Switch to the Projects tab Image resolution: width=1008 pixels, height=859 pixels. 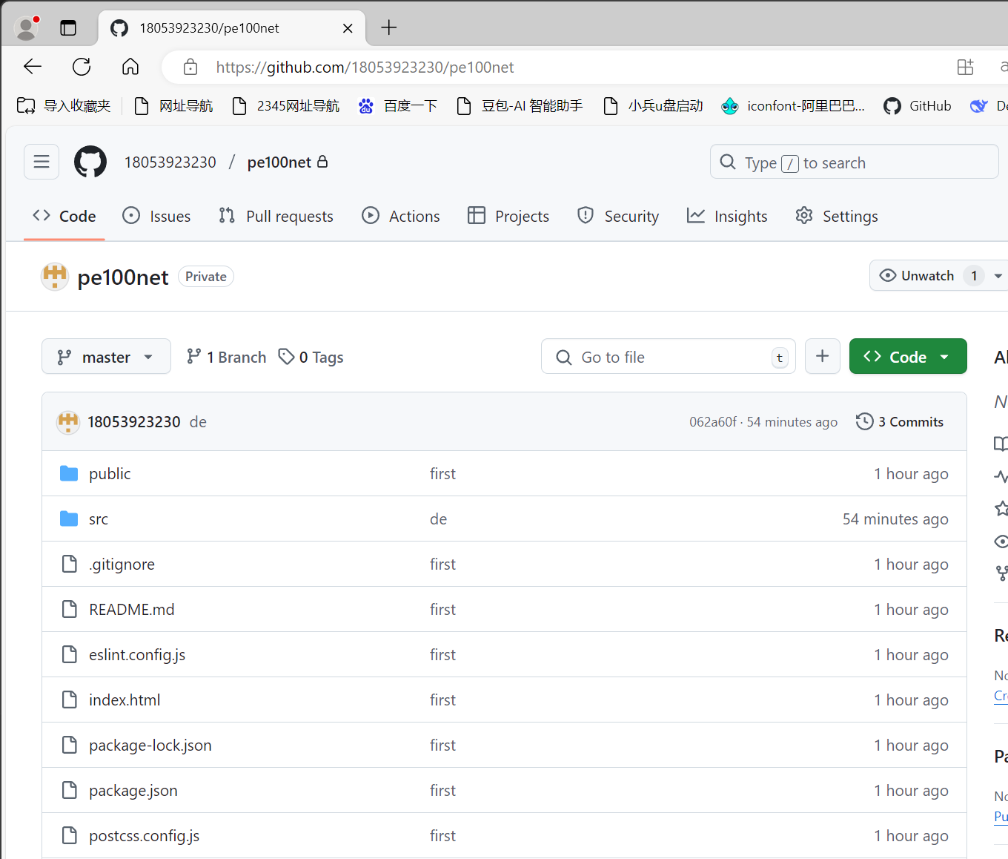click(508, 216)
